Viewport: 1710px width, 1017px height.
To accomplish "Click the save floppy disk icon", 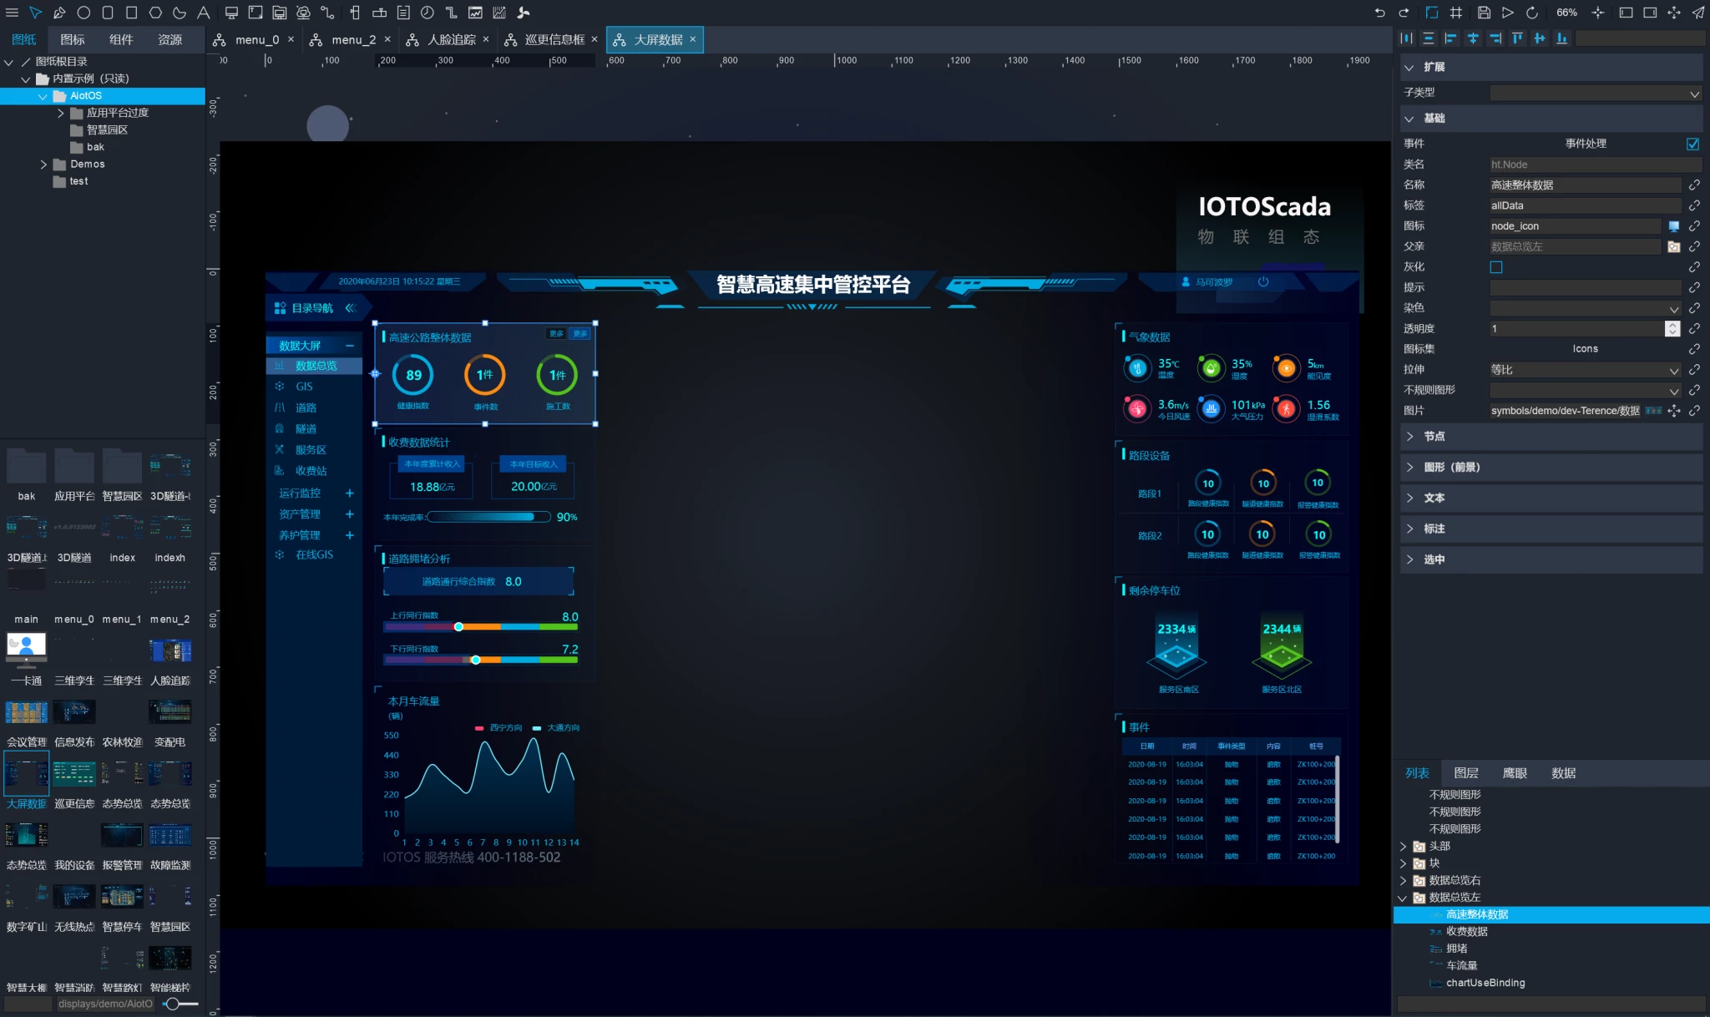I will 1484,13.
